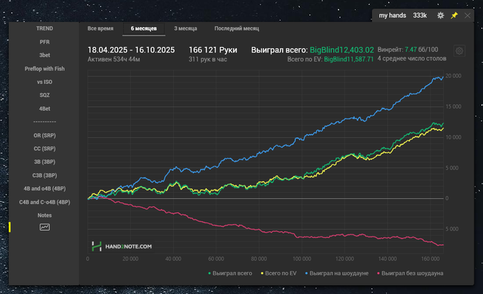
Task: Click the my hands title label
Action: coord(393,15)
